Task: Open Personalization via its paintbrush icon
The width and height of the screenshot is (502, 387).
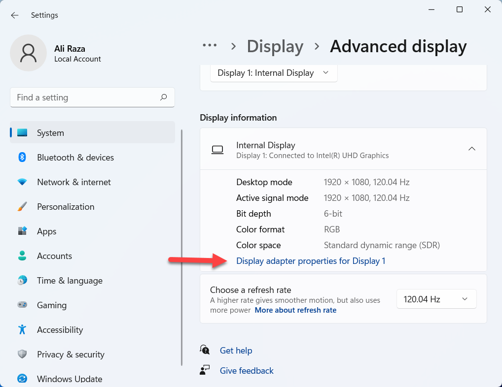Action: 22,206
